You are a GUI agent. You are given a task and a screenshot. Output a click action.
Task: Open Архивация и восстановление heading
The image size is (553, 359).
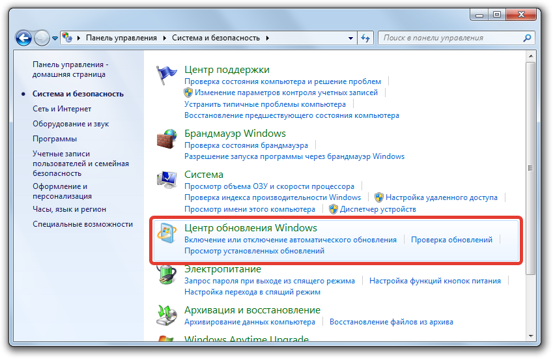252,310
